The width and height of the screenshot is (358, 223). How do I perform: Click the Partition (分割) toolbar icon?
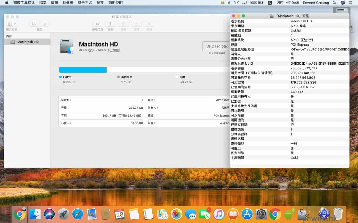coord(110,24)
